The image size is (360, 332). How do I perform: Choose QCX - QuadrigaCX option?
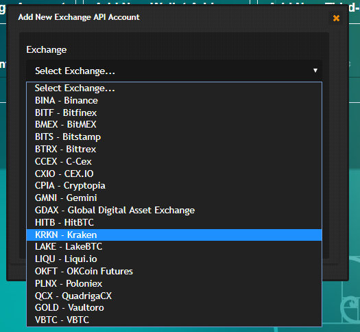click(x=174, y=296)
